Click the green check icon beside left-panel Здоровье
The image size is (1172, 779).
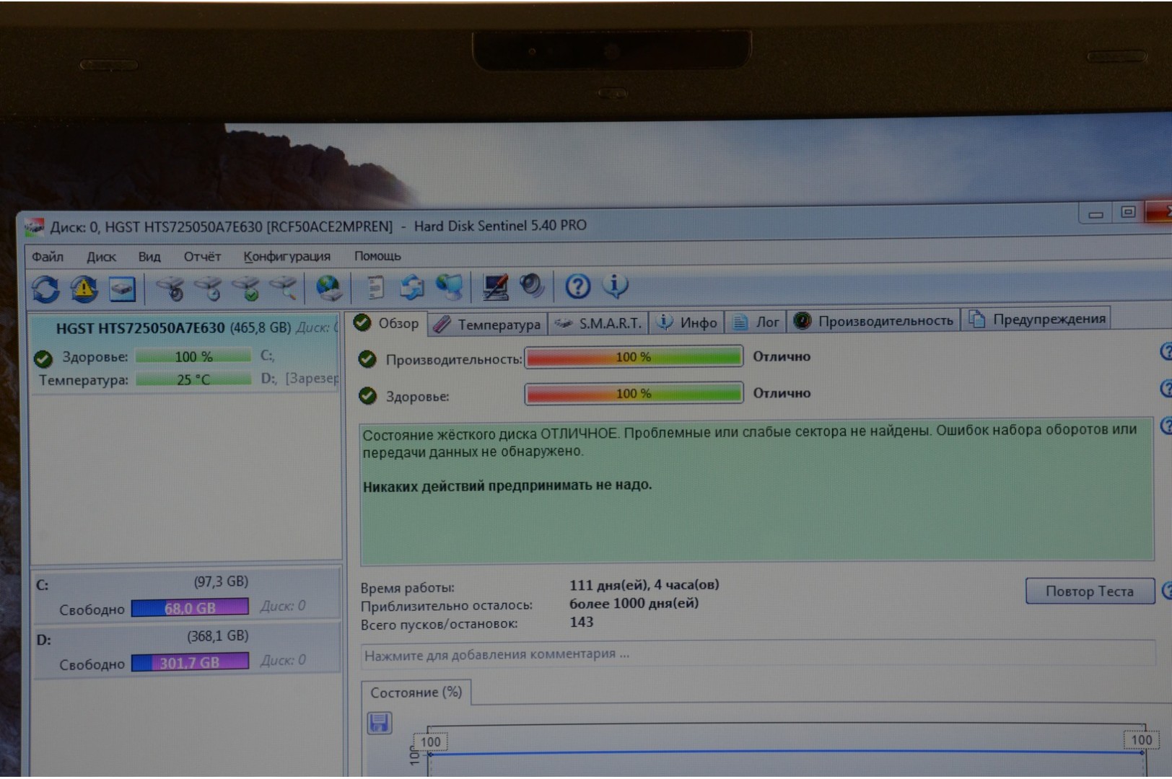(x=43, y=358)
